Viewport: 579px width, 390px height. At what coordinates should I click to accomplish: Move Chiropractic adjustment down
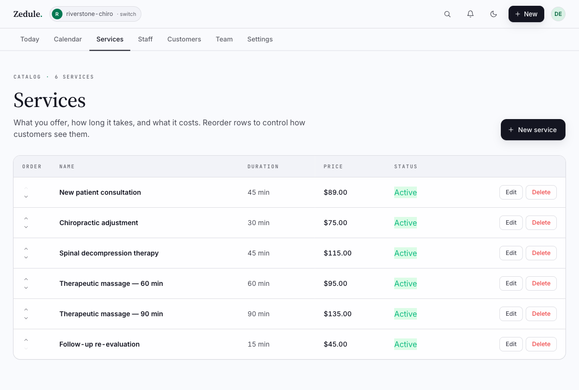coord(26,227)
